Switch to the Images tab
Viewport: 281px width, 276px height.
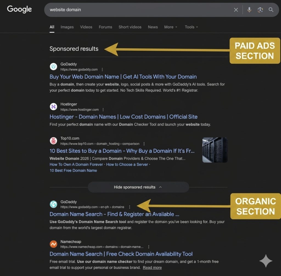pyautogui.click(x=67, y=27)
